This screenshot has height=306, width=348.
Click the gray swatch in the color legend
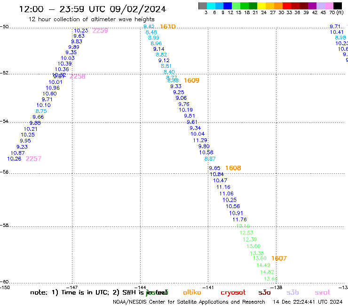(203, 6)
